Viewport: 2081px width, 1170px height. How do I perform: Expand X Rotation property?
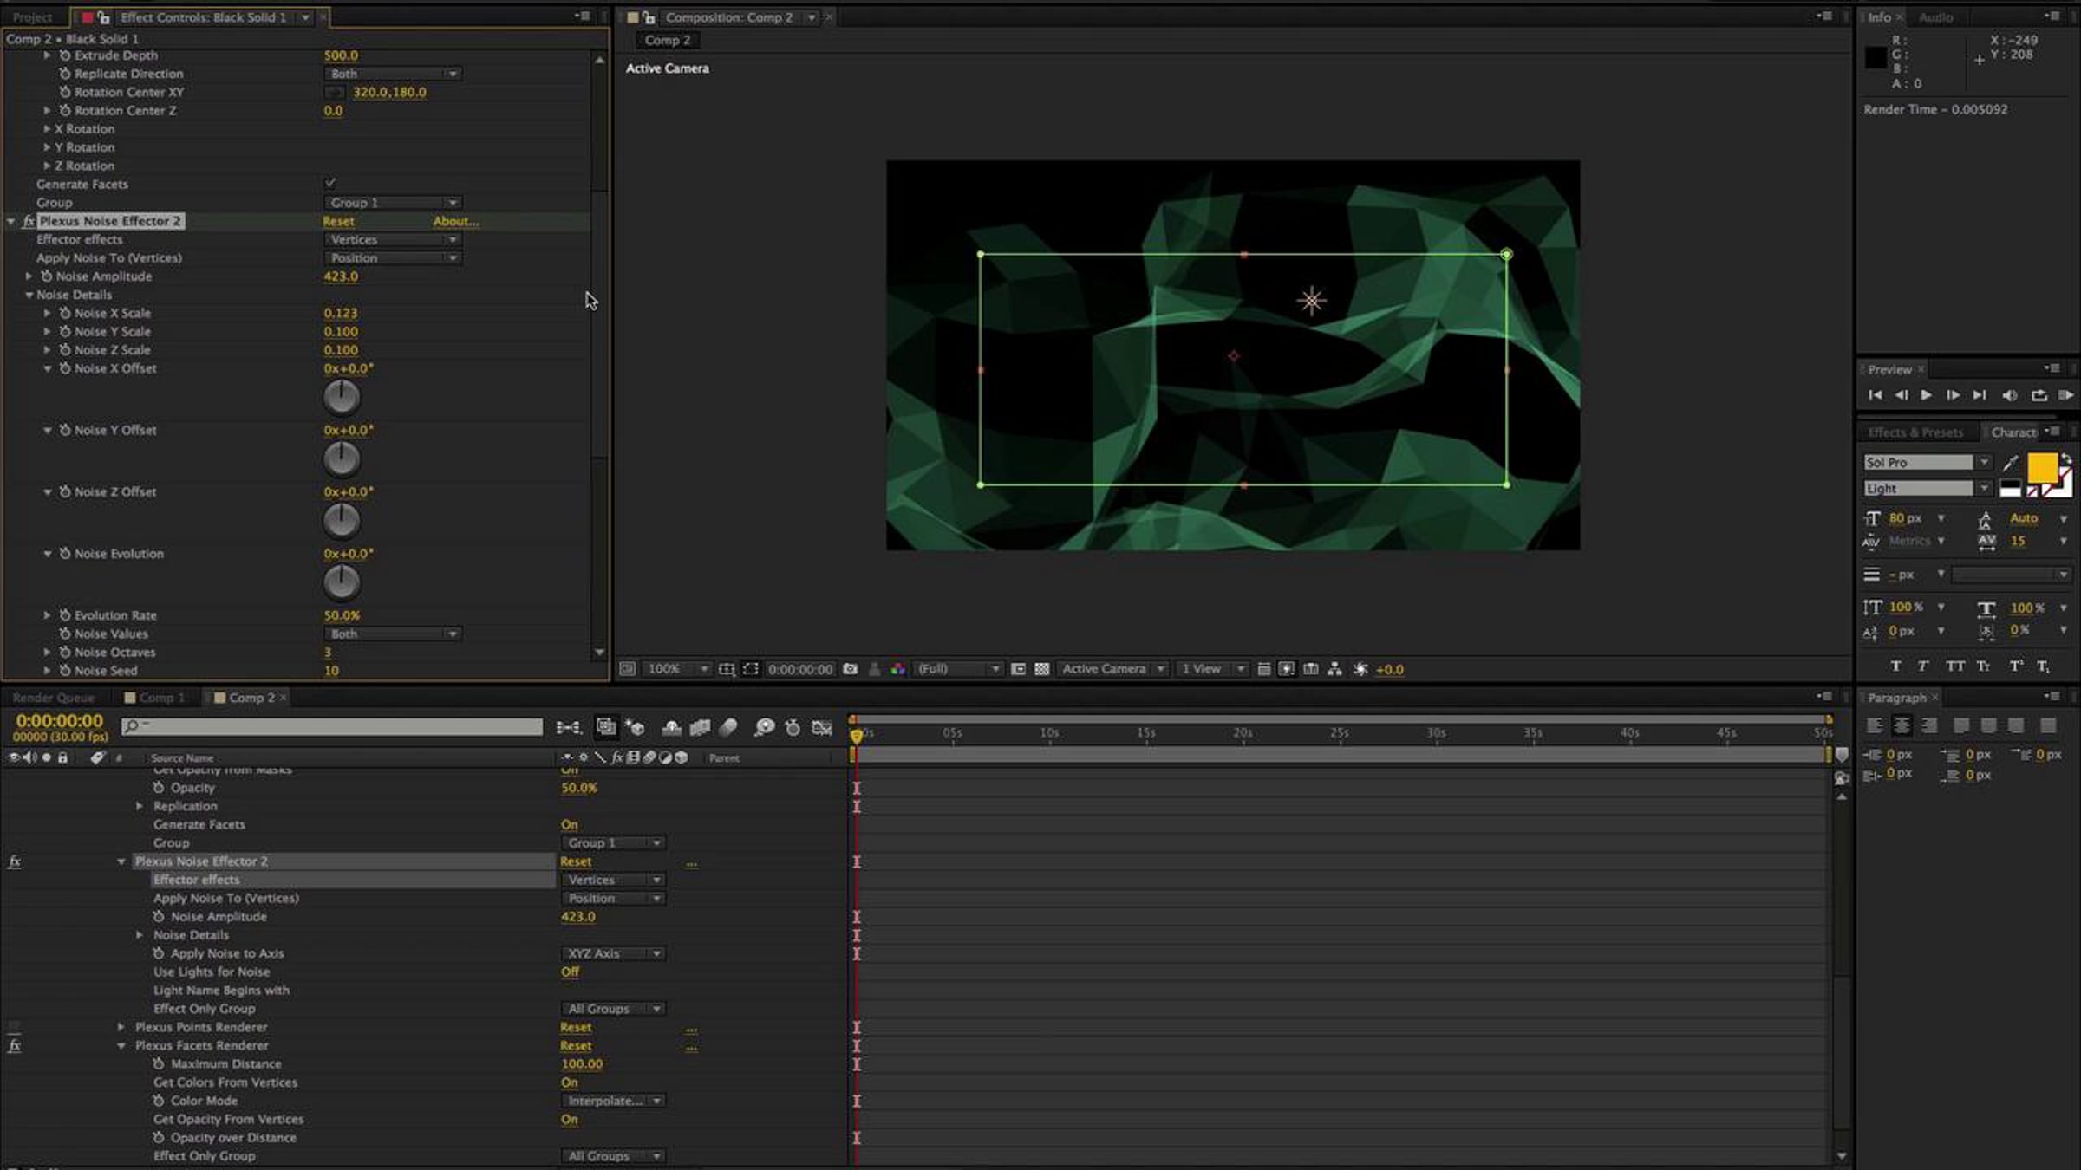click(47, 129)
